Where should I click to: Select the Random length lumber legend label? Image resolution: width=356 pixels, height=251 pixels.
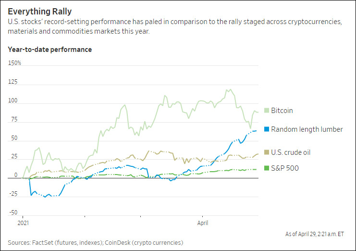pos(307,129)
